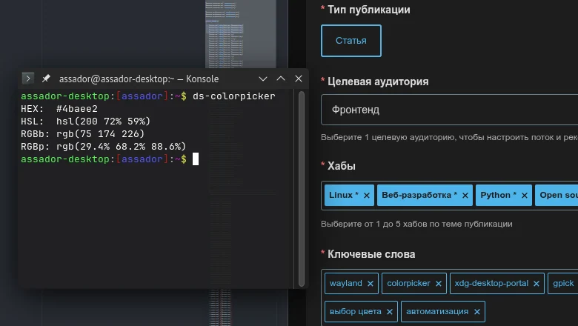
Task: Remove the выбор цвета keyword
Action: point(390,312)
